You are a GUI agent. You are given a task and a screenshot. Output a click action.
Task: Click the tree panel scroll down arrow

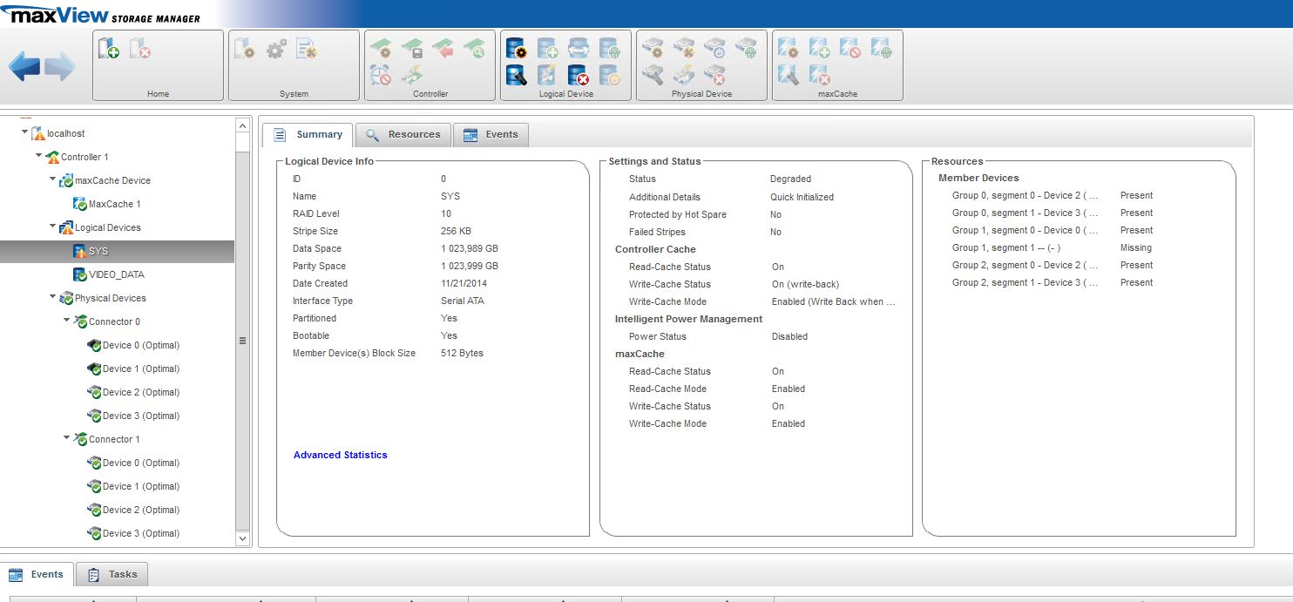click(x=242, y=539)
